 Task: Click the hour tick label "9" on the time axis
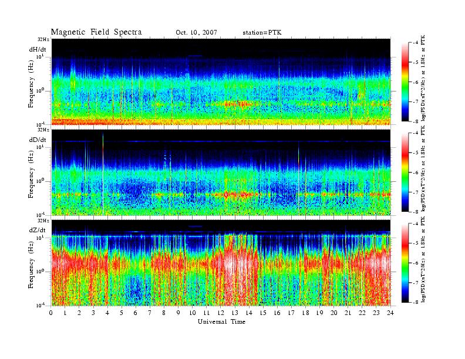point(178,313)
